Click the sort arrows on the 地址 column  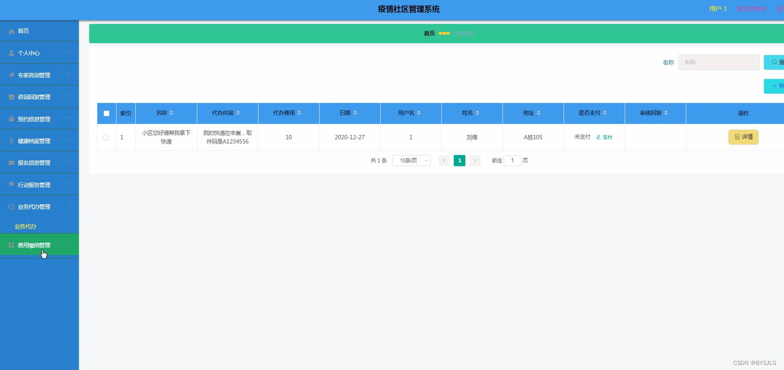[538, 113]
